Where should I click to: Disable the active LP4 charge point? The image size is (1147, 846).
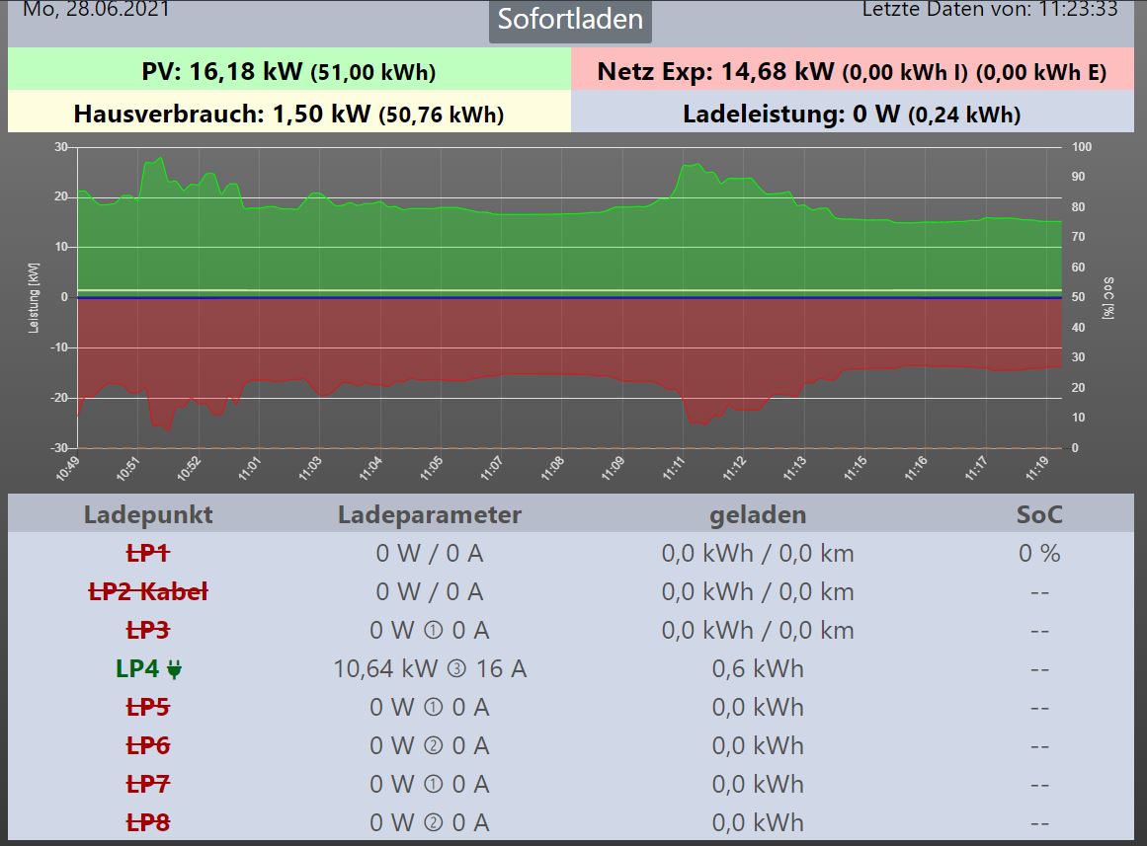click(137, 669)
